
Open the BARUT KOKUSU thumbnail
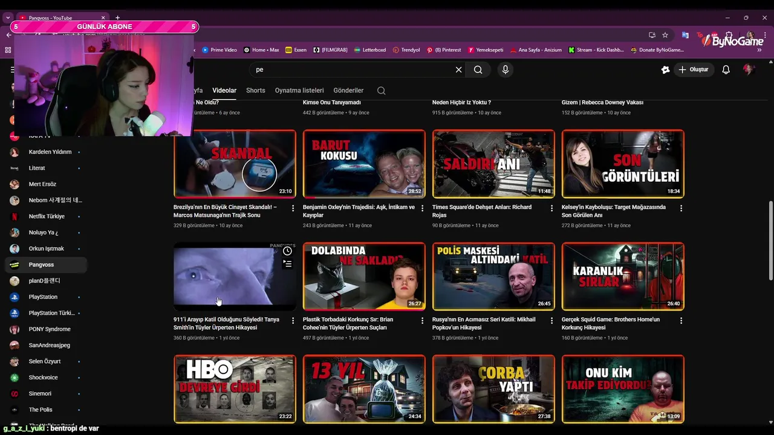[x=364, y=164]
